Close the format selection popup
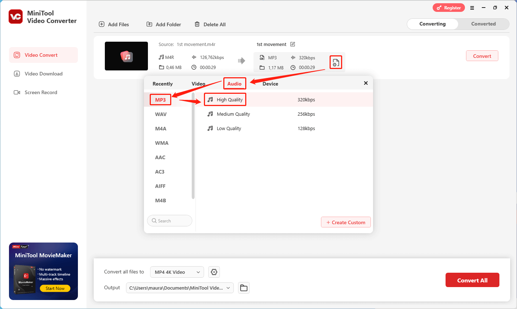The image size is (517, 309). tap(366, 83)
